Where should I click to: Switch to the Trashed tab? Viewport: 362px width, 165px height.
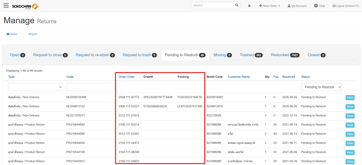[251, 55]
